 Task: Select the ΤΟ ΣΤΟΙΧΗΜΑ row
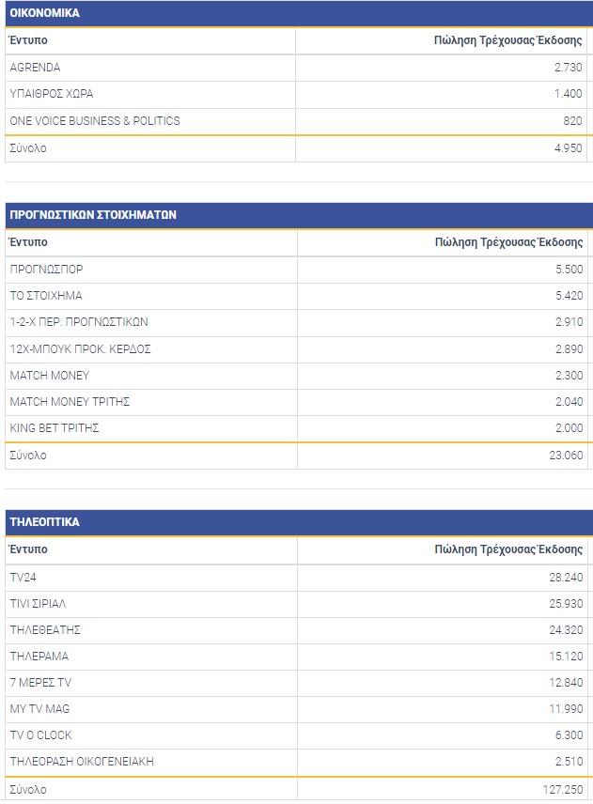click(x=46, y=296)
